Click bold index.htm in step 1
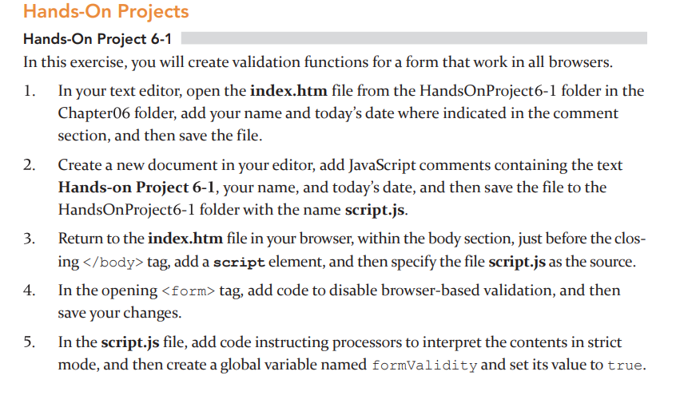676x407 pixels. click(x=288, y=91)
